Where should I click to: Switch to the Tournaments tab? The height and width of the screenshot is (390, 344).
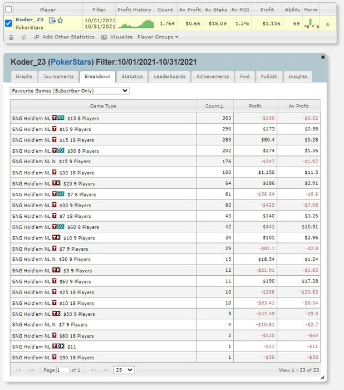click(x=58, y=77)
